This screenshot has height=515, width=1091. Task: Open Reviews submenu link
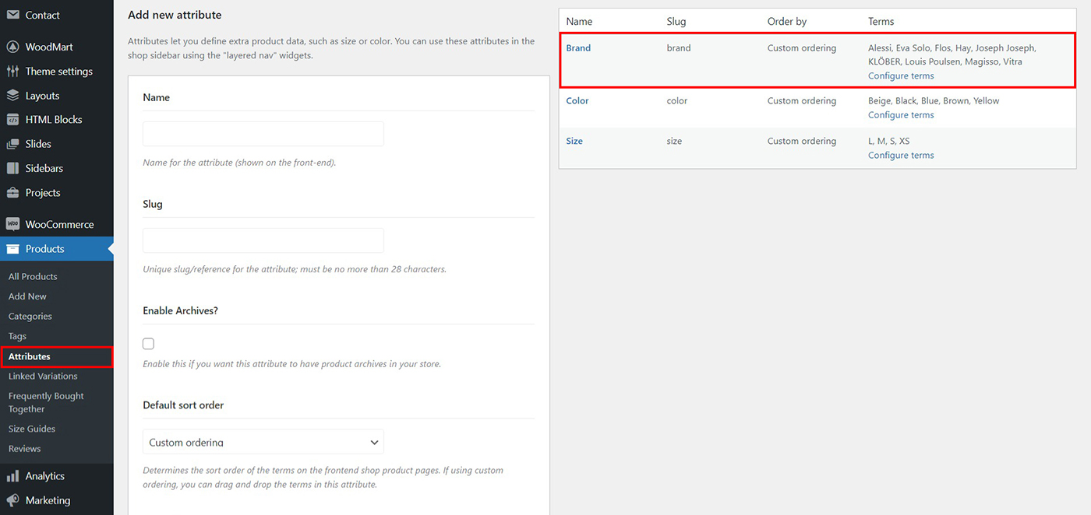(24, 449)
